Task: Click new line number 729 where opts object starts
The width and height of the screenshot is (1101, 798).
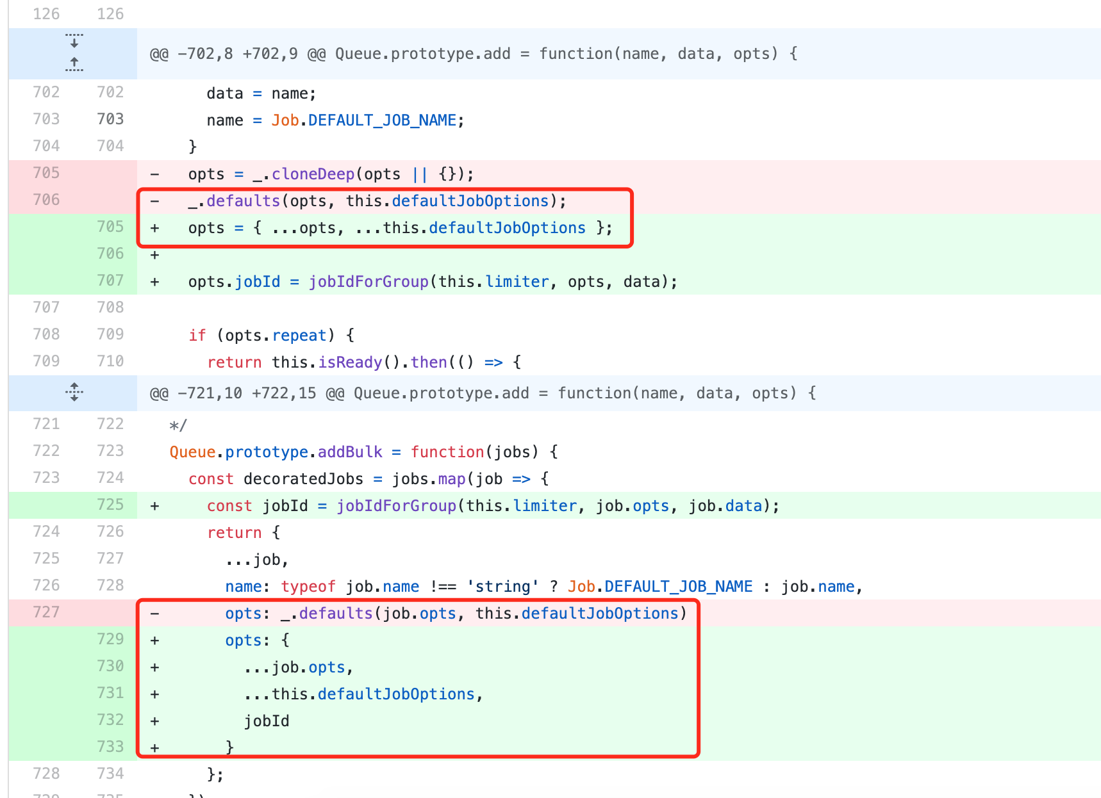Action: point(110,639)
